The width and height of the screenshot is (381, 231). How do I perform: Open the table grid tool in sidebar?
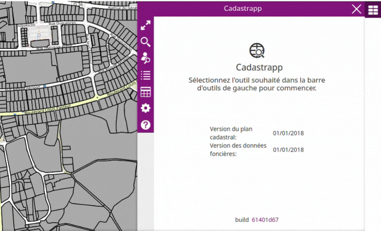146,92
